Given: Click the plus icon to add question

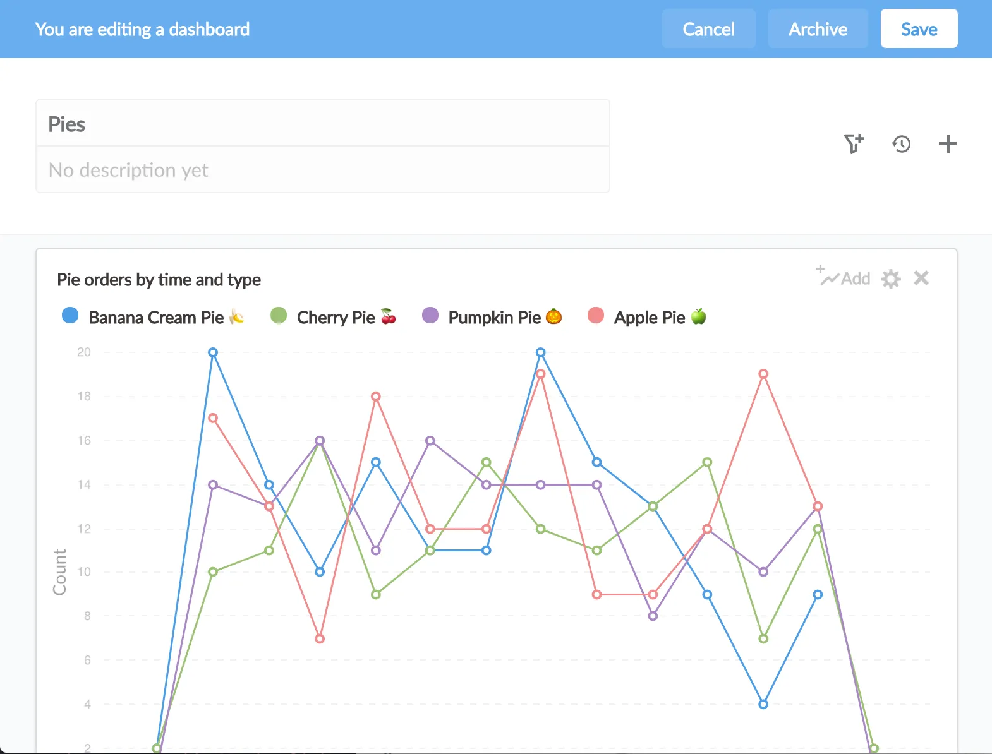Looking at the screenshot, I should click(947, 144).
